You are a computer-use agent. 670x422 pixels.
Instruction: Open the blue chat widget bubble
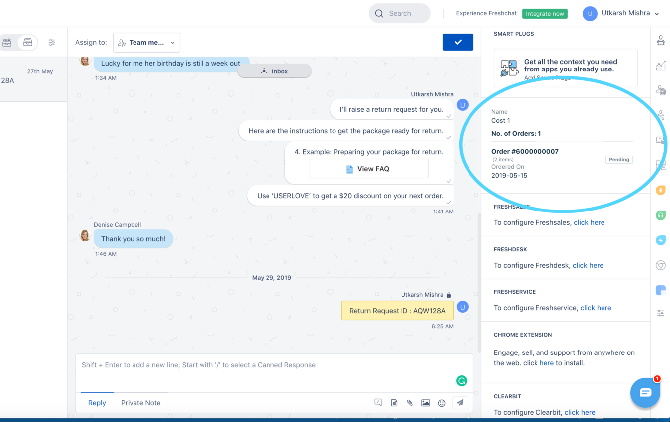[645, 393]
